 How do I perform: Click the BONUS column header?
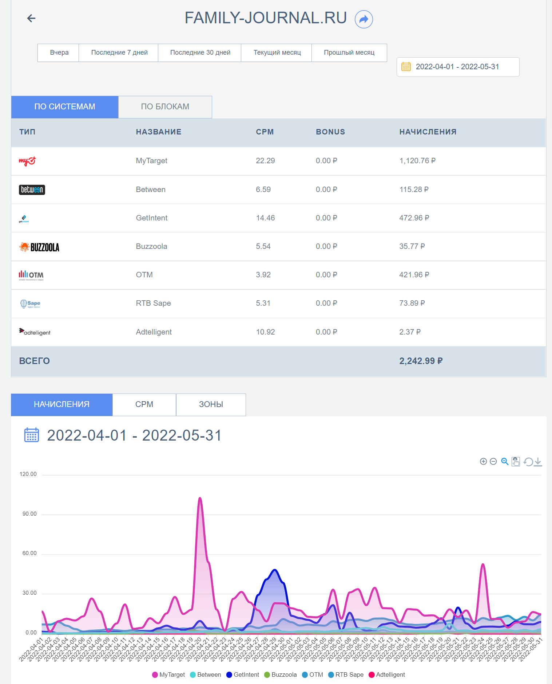pyautogui.click(x=330, y=132)
